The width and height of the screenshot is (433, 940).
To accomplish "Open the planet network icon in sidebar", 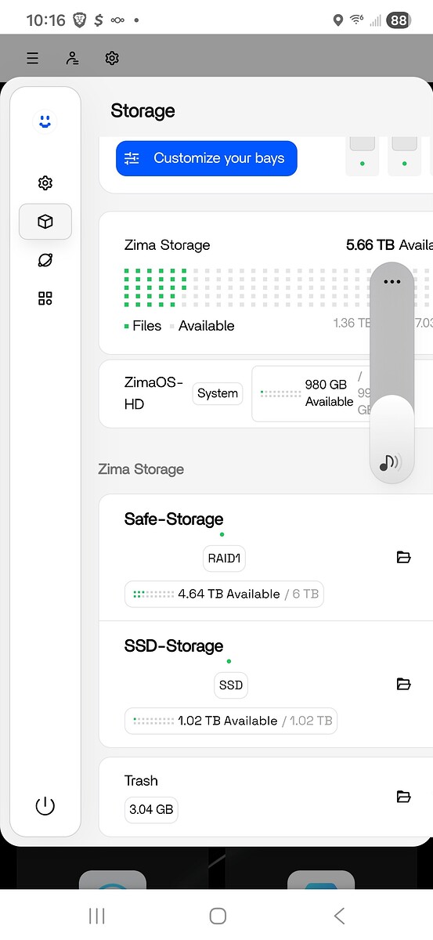I will (x=45, y=260).
